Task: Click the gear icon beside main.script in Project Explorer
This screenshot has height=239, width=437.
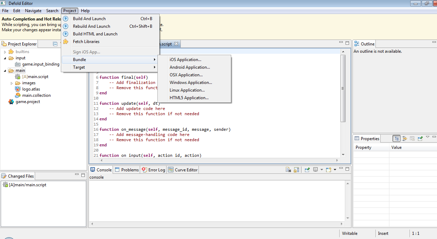Action: pyautogui.click(x=18, y=77)
